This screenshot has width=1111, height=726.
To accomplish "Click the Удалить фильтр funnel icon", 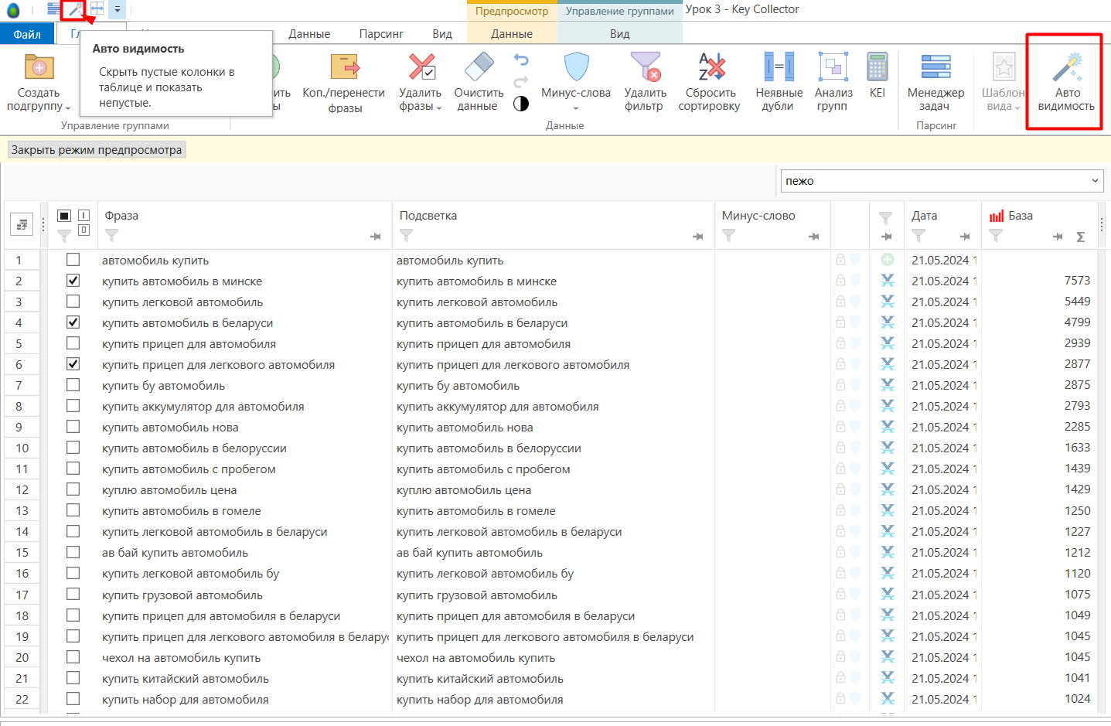I will [646, 67].
